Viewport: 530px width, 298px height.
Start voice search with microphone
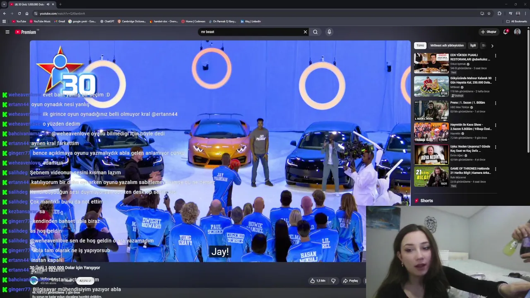[329, 32]
